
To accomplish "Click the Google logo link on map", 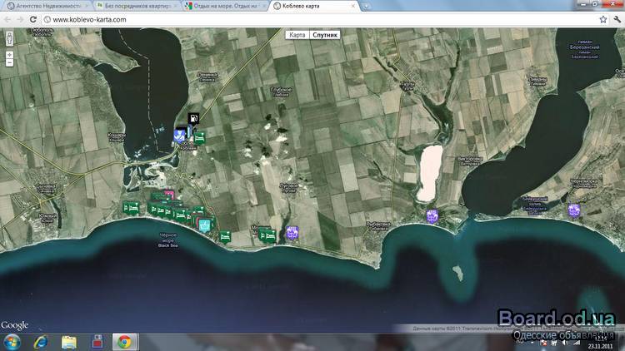I will tap(14, 325).
